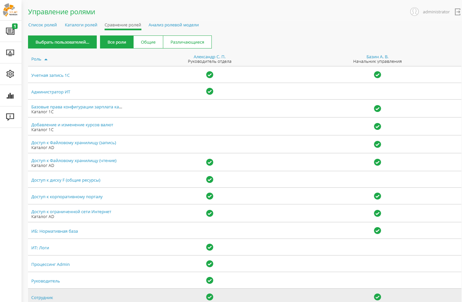Click the Выбрать пользователей button
The width and height of the screenshot is (462, 302).
point(62,42)
